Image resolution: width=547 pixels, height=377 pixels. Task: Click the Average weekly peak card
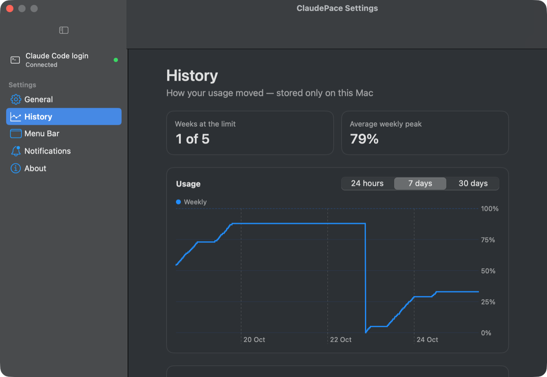pos(425,133)
